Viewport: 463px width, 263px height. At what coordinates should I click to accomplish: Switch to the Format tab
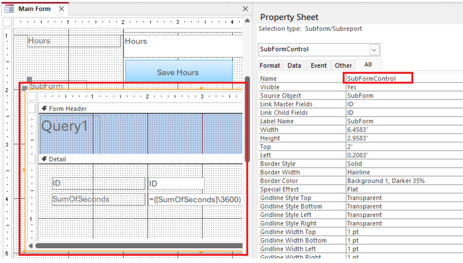270,65
